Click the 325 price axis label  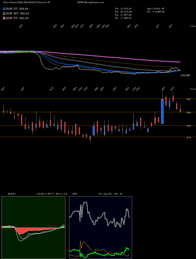pos(189,99)
